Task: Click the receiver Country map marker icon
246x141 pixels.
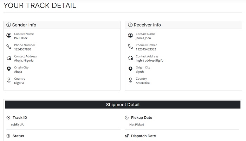Action: pos(130,80)
